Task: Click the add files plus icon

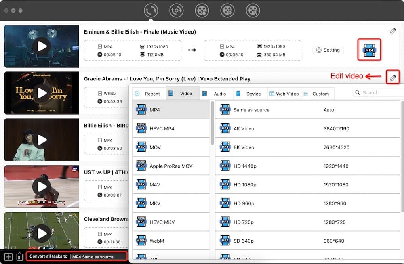Action: [8, 256]
